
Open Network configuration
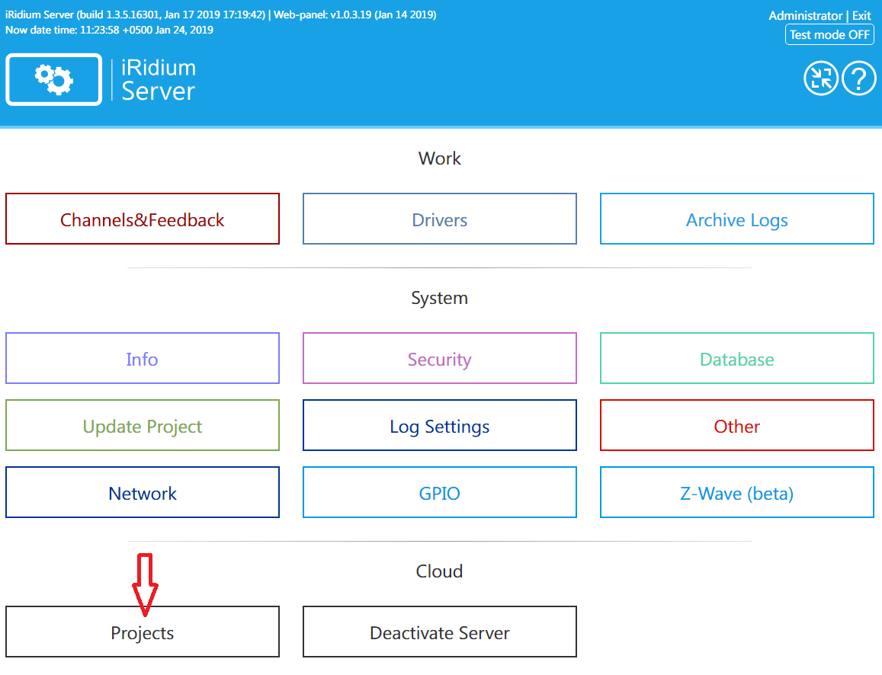[x=142, y=492]
